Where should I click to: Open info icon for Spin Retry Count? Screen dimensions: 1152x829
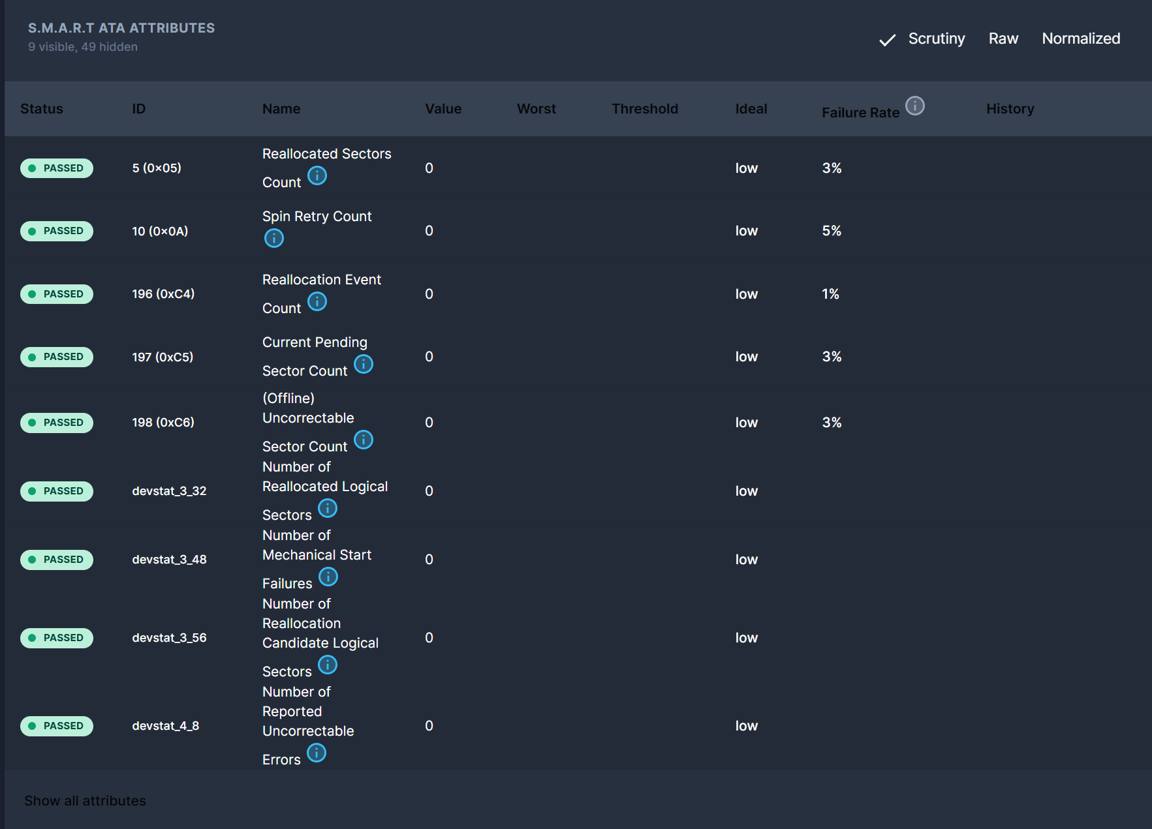274,239
